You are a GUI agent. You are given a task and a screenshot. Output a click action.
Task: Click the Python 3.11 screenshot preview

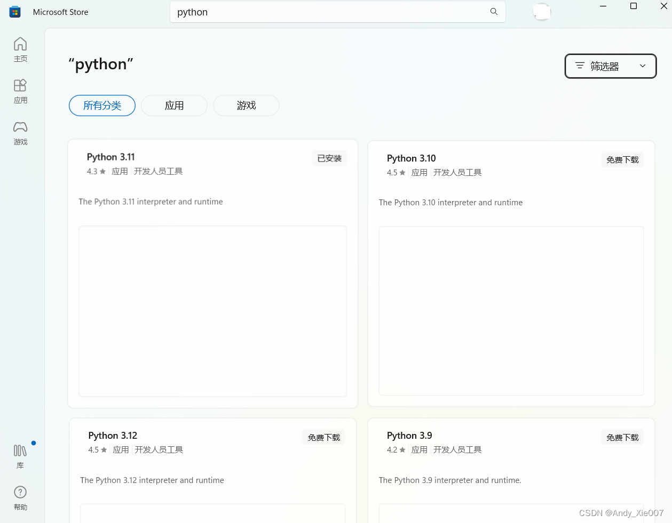[213, 311]
